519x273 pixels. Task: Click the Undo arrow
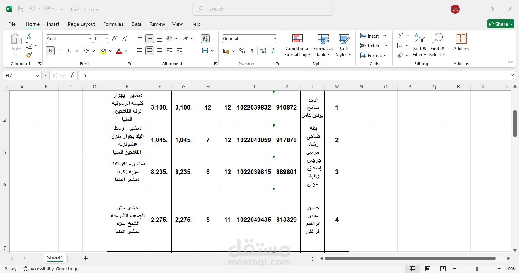point(32,9)
